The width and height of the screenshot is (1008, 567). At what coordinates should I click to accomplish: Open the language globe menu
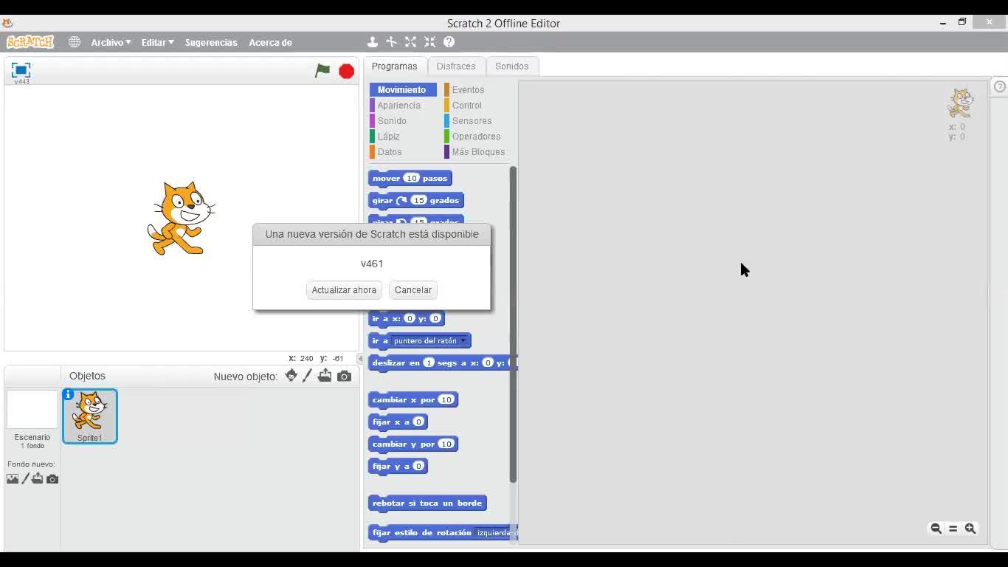pyautogui.click(x=75, y=42)
